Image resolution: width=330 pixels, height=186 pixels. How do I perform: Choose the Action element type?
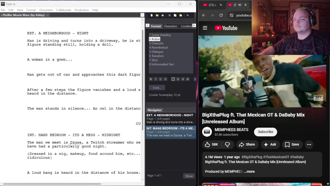click(x=154, y=39)
